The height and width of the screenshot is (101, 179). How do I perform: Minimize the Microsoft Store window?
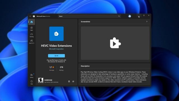point(139,15)
